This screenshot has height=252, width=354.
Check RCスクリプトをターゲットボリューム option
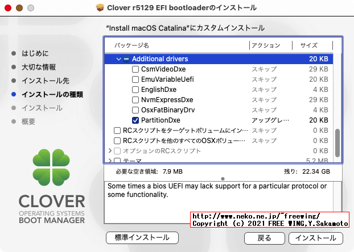(x=117, y=131)
